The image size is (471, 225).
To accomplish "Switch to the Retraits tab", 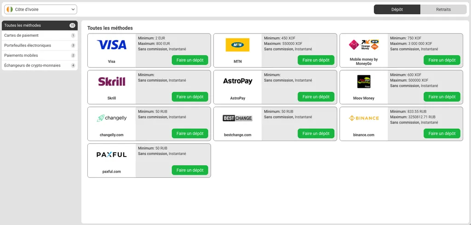I will coord(443,9).
